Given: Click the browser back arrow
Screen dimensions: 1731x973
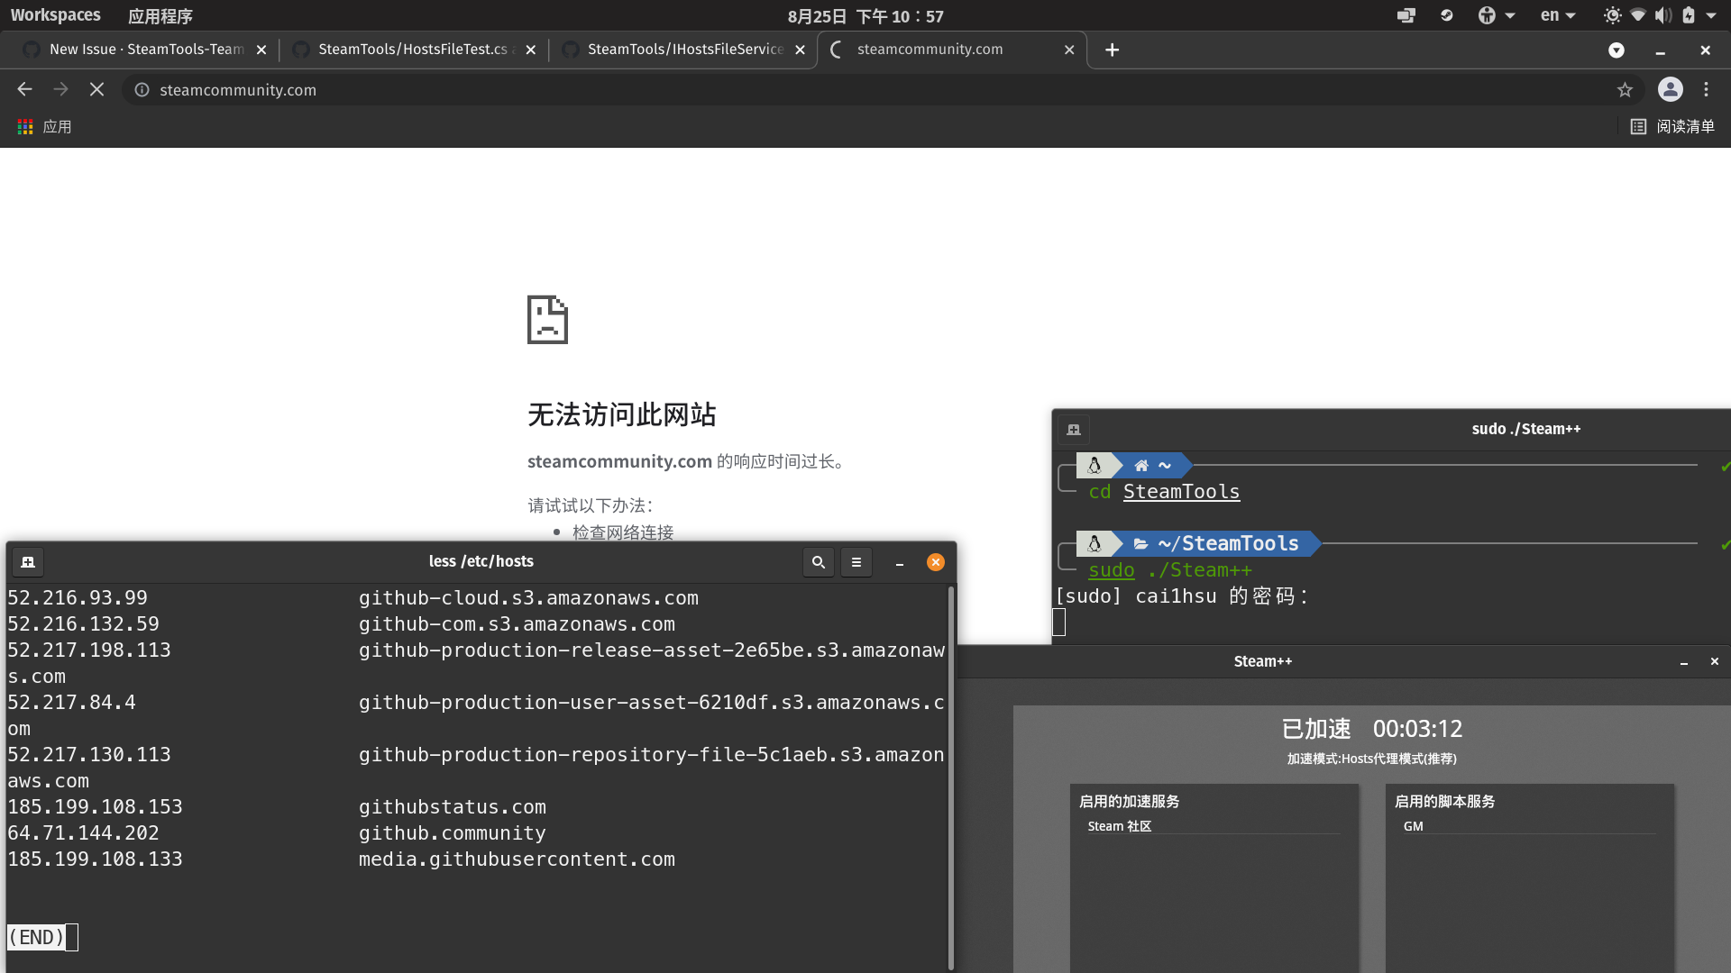Looking at the screenshot, I should click(x=24, y=89).
